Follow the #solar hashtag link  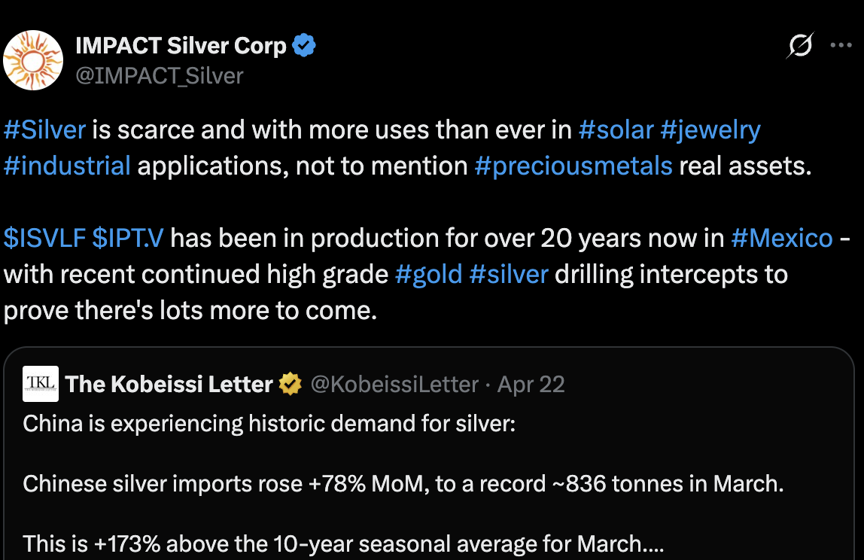tap(616, 129)
